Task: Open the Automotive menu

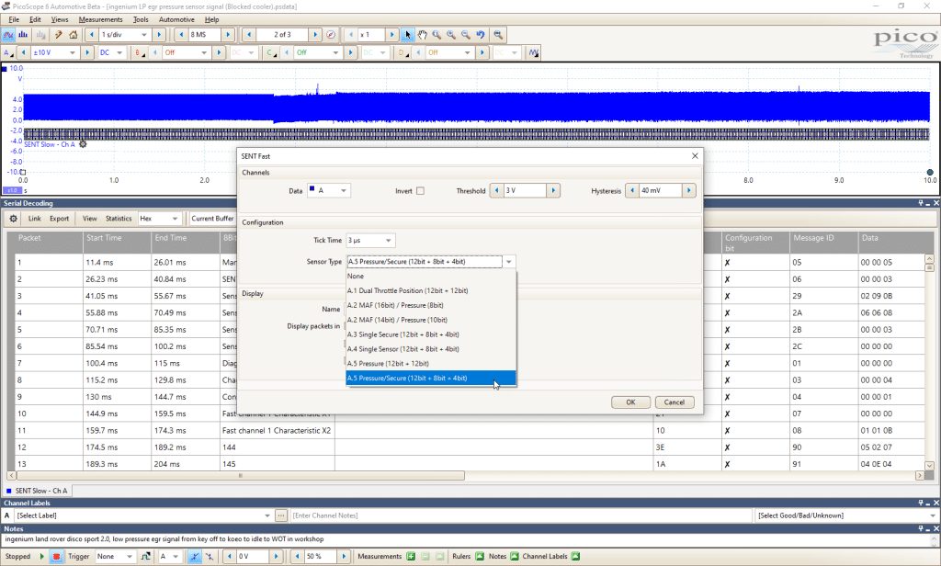Action: tap(176, 19)
